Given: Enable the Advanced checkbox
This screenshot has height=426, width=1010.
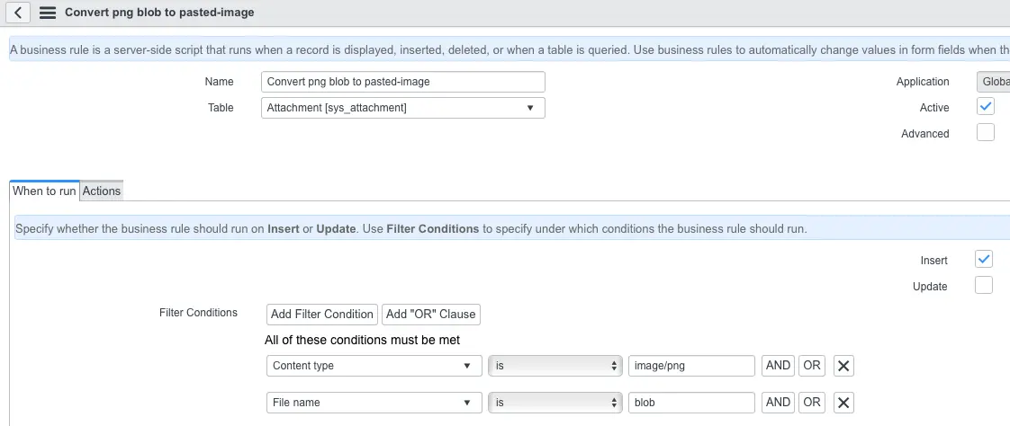Looking at the screenshot, I should pos(985,133).
